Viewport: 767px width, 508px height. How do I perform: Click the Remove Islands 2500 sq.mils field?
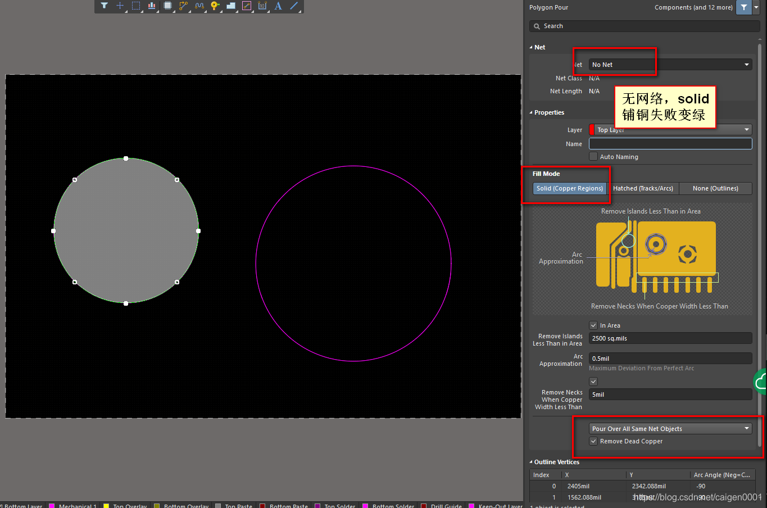click(x=670, y=338)
